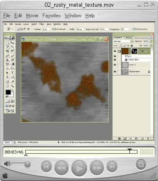Select the Crop tool

pos(7,51)
